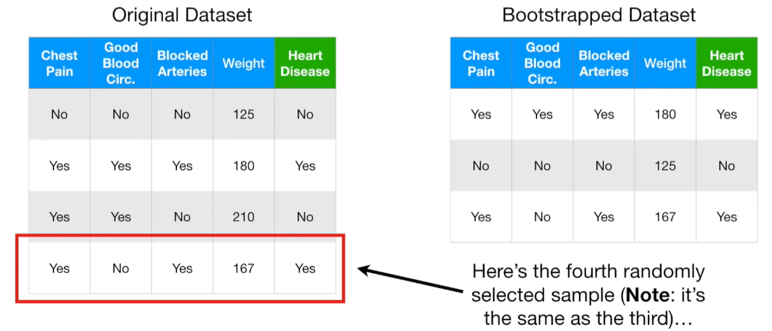772x331 pixels.
Task: Click Good Blood Circ. header in Bootstrapped Dataset
Action: click(542, 63)
